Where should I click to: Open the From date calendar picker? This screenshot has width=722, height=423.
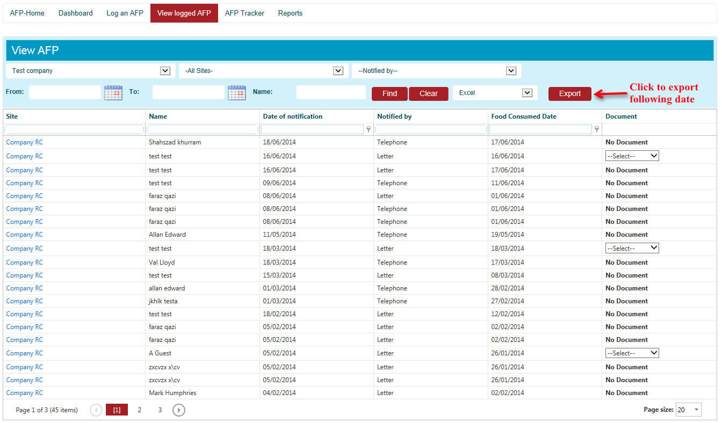[113, 92]
